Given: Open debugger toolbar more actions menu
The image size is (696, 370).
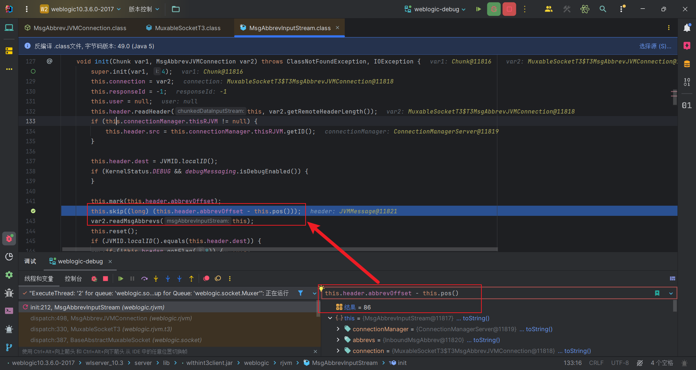Looking at the screenshot, I should pyautogui.click(x=230, y=279).
